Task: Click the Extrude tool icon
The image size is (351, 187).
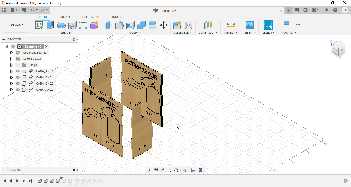Action: [50, 25]
